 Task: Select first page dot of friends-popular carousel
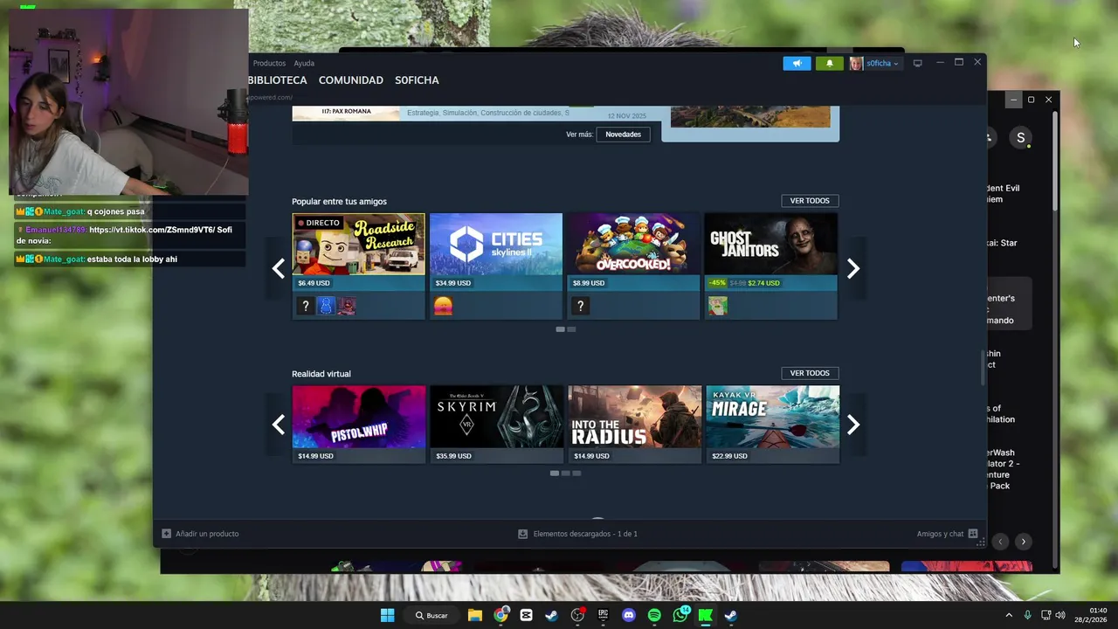coord(560,329)
